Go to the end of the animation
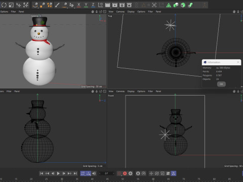This screenshot has width=243, height=182. [x=75, y=173]
